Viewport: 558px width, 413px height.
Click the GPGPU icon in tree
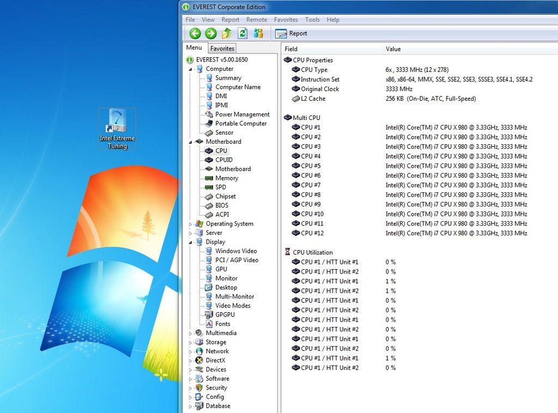(209, 314)
